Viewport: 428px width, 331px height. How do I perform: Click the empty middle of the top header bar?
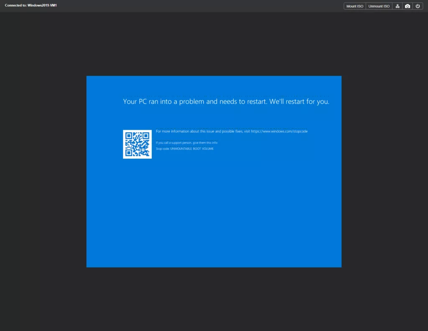pos(201,6)
